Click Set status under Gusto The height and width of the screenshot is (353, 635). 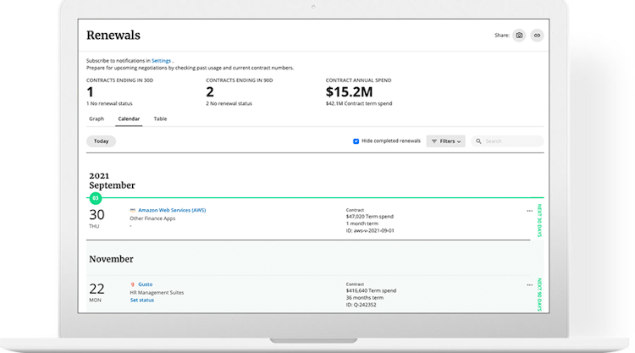click(142, 300)
